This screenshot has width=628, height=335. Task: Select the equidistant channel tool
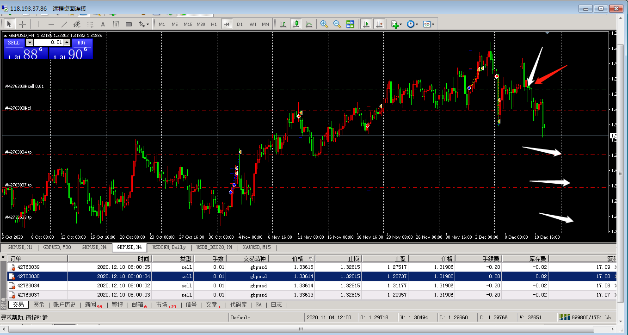[77, 24]
